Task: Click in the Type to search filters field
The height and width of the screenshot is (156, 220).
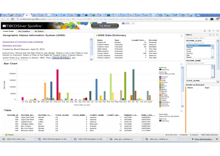Action: point(202,38)
